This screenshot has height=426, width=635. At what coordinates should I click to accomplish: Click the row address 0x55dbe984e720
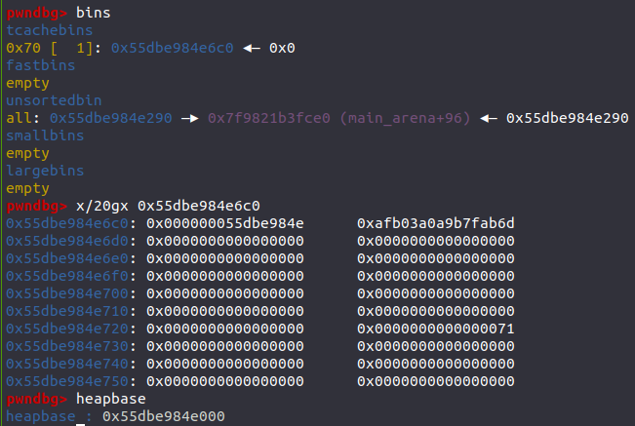67,329
